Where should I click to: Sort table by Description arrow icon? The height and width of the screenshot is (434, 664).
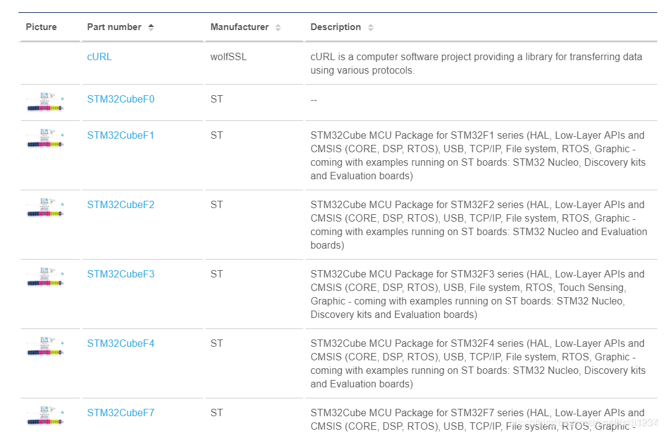coord(371,28)
